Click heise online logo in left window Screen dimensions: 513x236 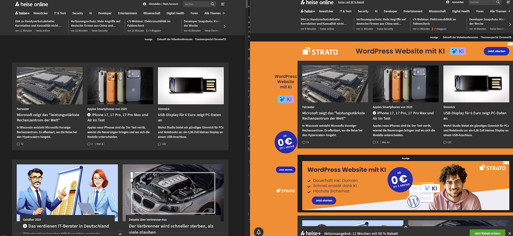tap(32, 4)
